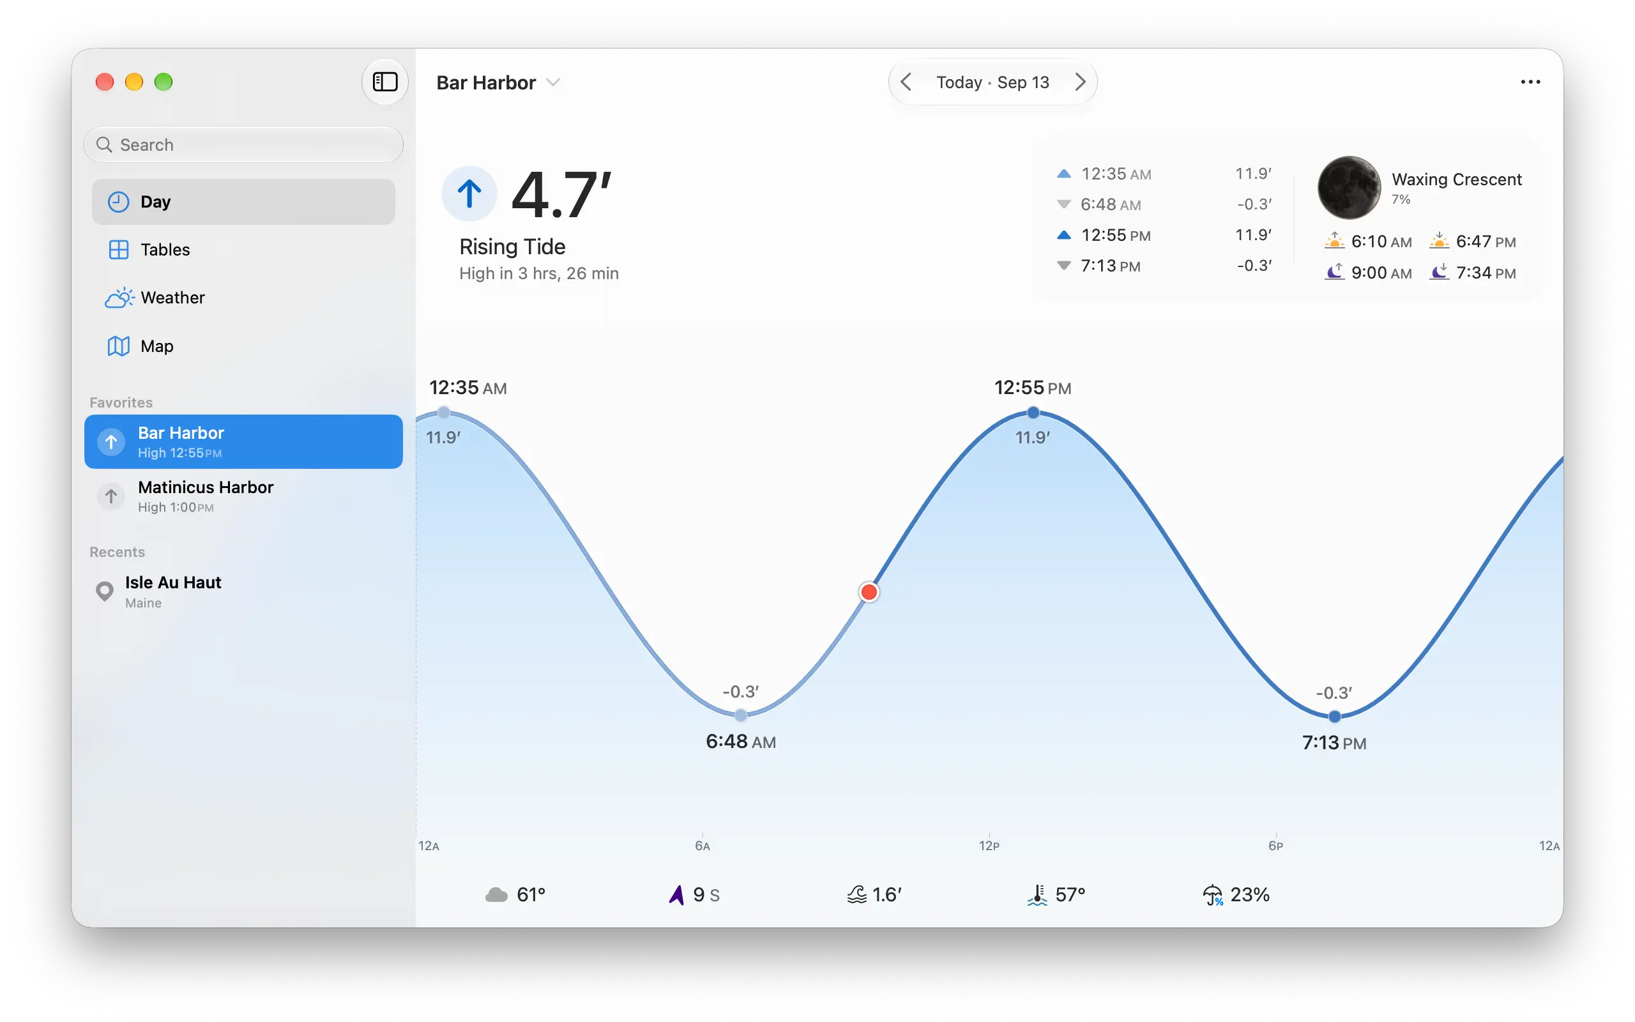Click the 6:48 AM low tide triangle
The height and width of the screenshot is (1022, 1635).
1063,204
